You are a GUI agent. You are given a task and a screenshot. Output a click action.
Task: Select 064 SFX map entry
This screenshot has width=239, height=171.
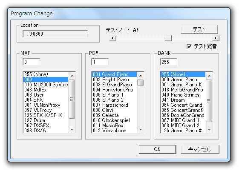pyautogui.click(x=46, y=100)
